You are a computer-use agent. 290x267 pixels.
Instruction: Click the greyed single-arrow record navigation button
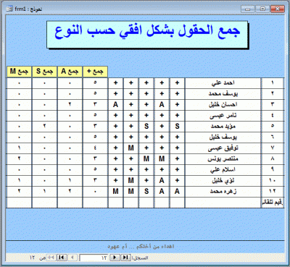pos(72,258)
